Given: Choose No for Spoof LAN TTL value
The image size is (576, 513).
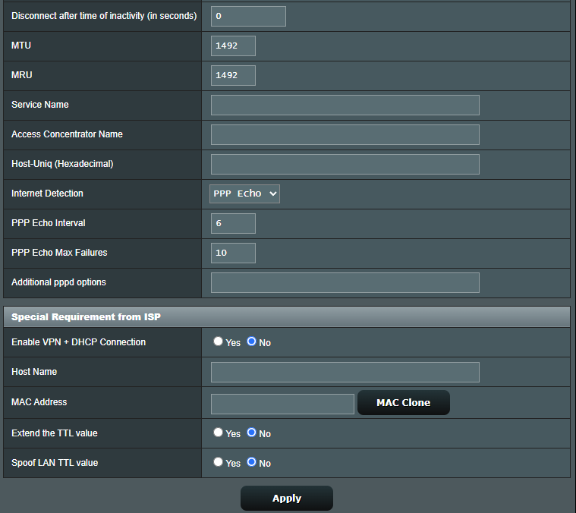Looking at the screenshot, I should 252,463.
